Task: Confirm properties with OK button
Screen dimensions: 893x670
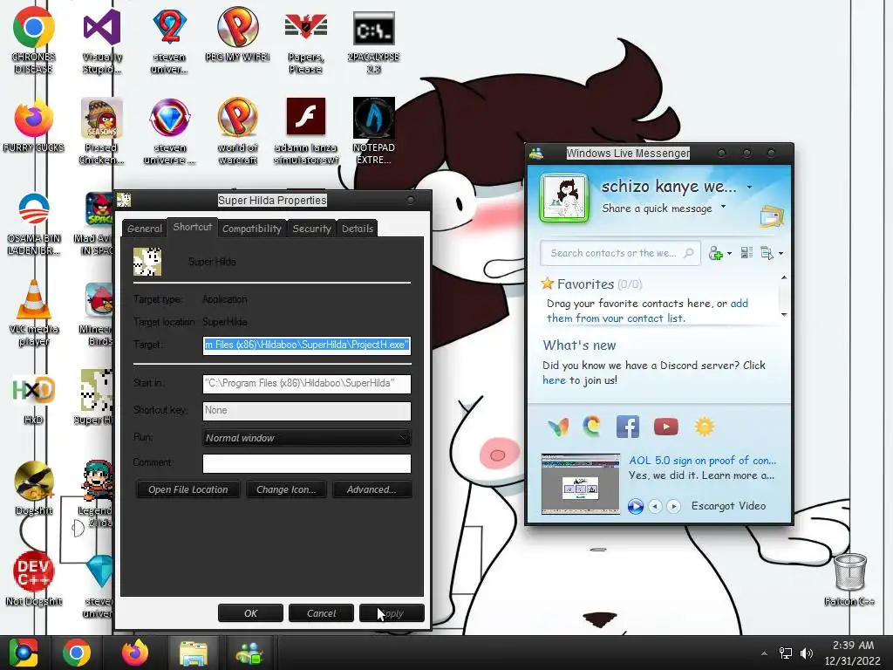Action: [x=250, y=613]
